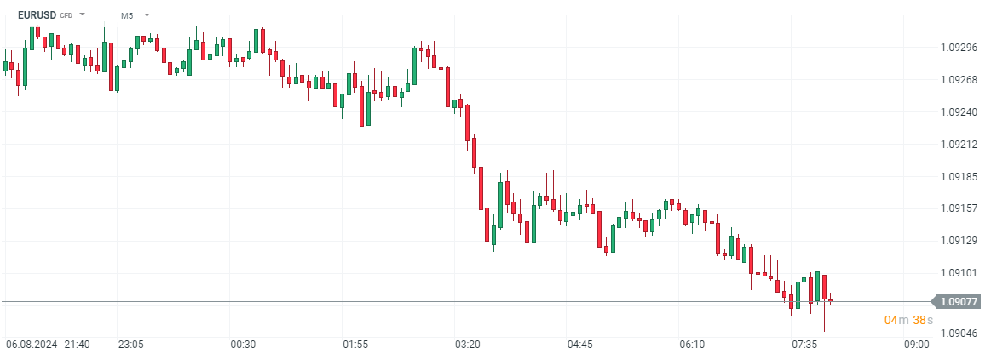The height and width of the screenshot is (359, 991).
Task: Open the EURUSD symbol dropdown arrow
Action: coord(83,15)
